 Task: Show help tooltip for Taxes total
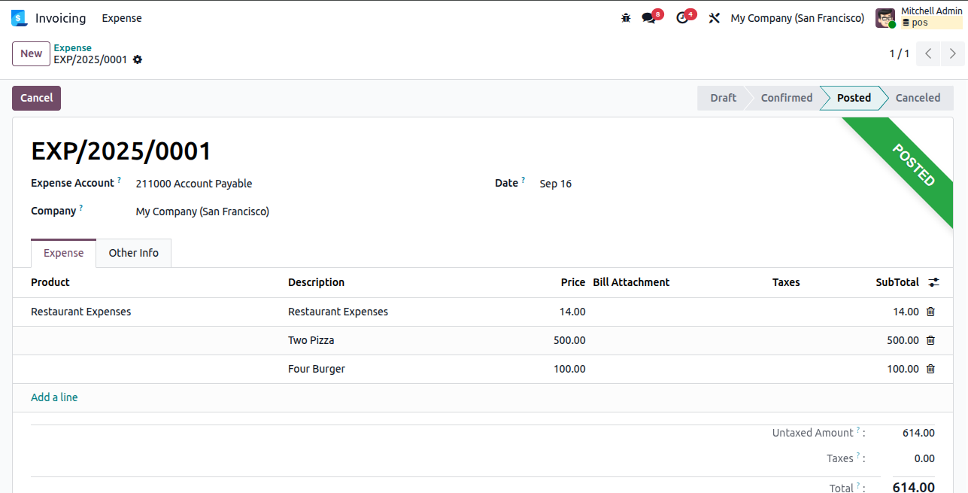pyautogui.click(x=858, y=456)
